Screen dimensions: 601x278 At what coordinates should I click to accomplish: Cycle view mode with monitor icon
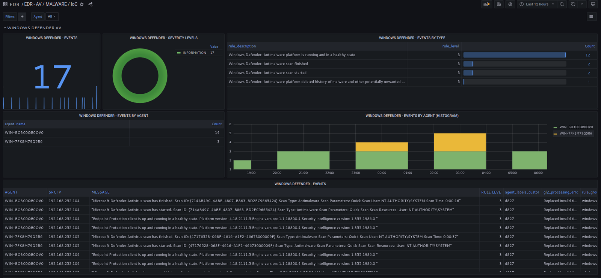593,4
